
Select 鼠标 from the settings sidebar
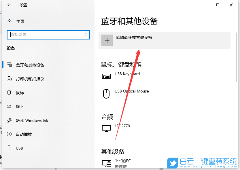click(x=20, y=92)
